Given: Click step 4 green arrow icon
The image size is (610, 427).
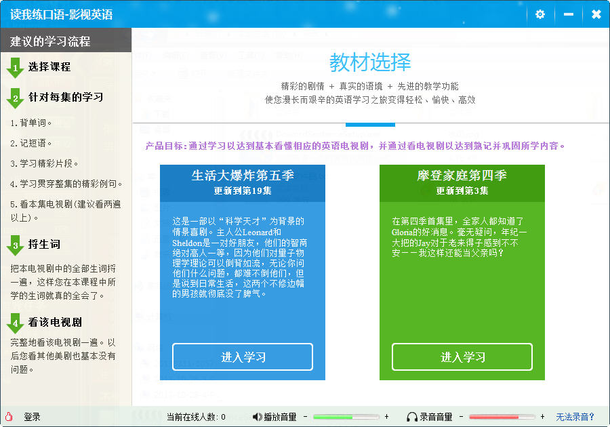Looking at the screenshot, I should click(15, 323).
